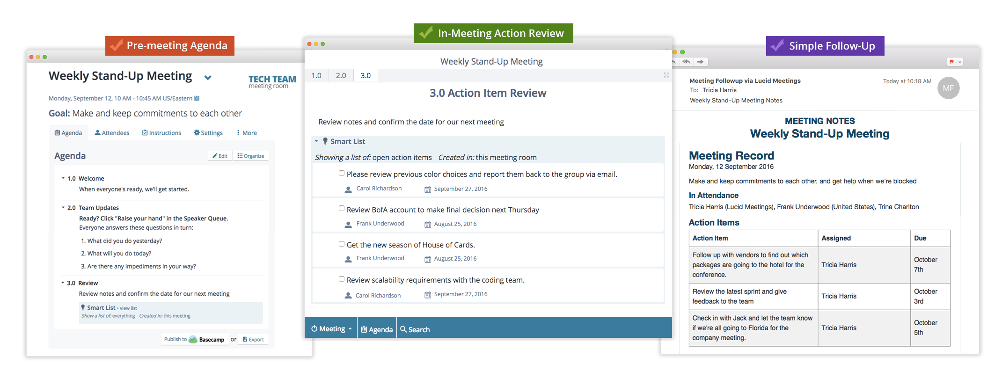The height and width of the screenshot is (386, 1002).
Task: Check the 'House of Cards' action item
Action: click(x=342, y=244)
